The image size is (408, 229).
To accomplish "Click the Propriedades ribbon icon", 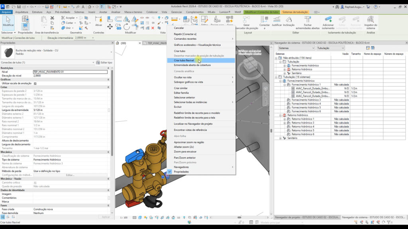I will point(25,27).
